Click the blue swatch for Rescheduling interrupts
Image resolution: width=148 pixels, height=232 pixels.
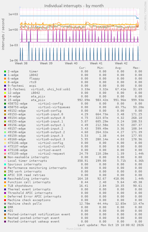5,179
